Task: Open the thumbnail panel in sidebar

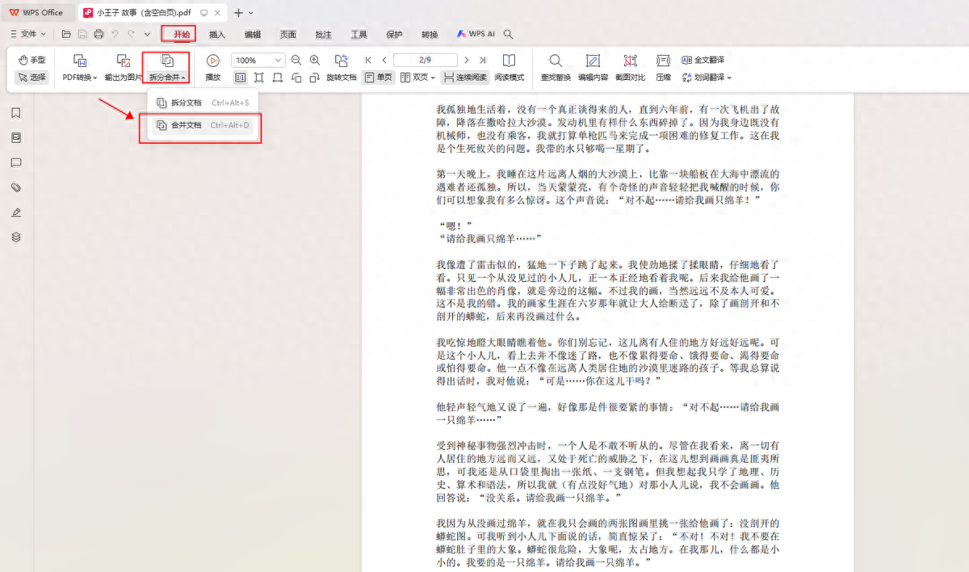Action: coord(16,138)
